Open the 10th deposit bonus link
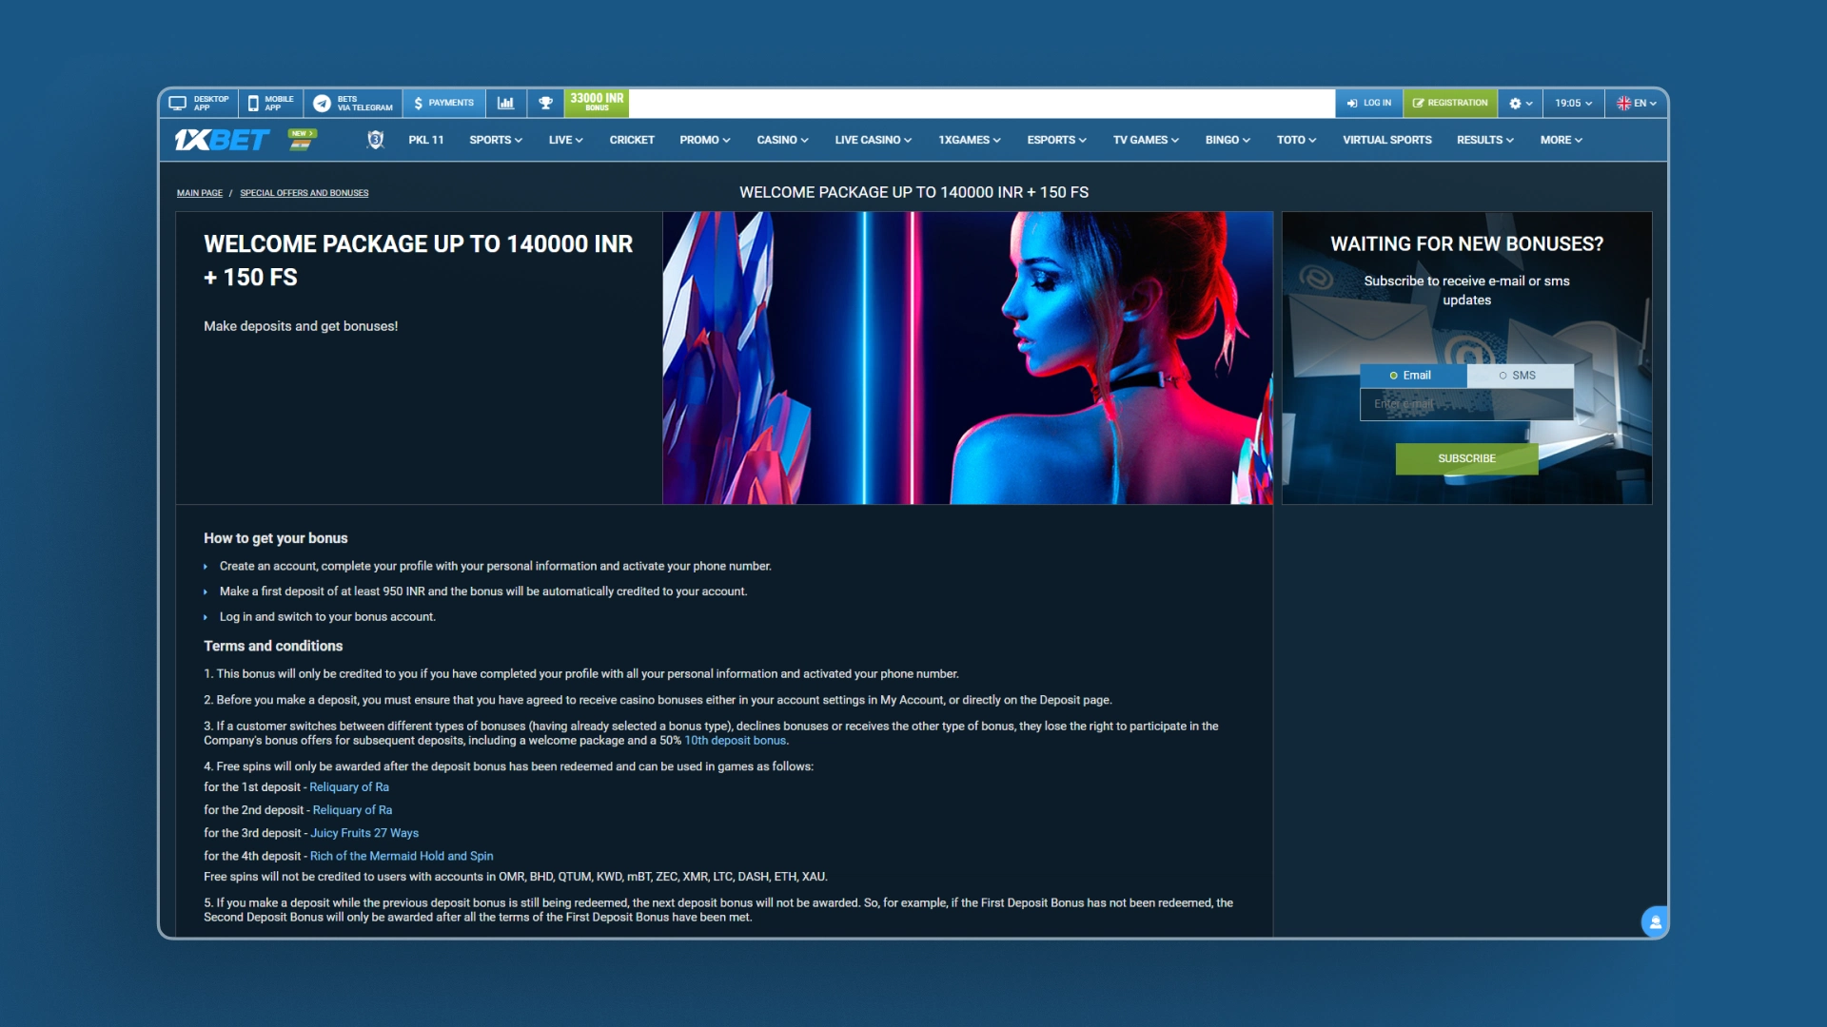This screenshot has width=1827, height=1027. coord(735,741)
